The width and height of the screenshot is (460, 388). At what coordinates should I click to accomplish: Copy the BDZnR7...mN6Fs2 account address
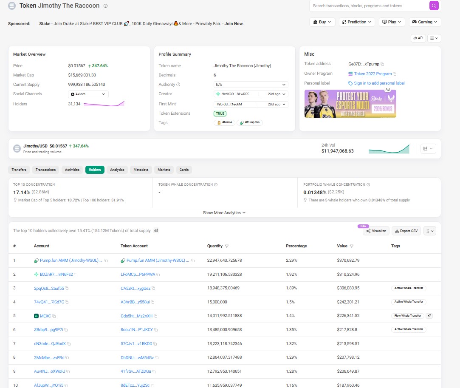[x=76, y=275]
